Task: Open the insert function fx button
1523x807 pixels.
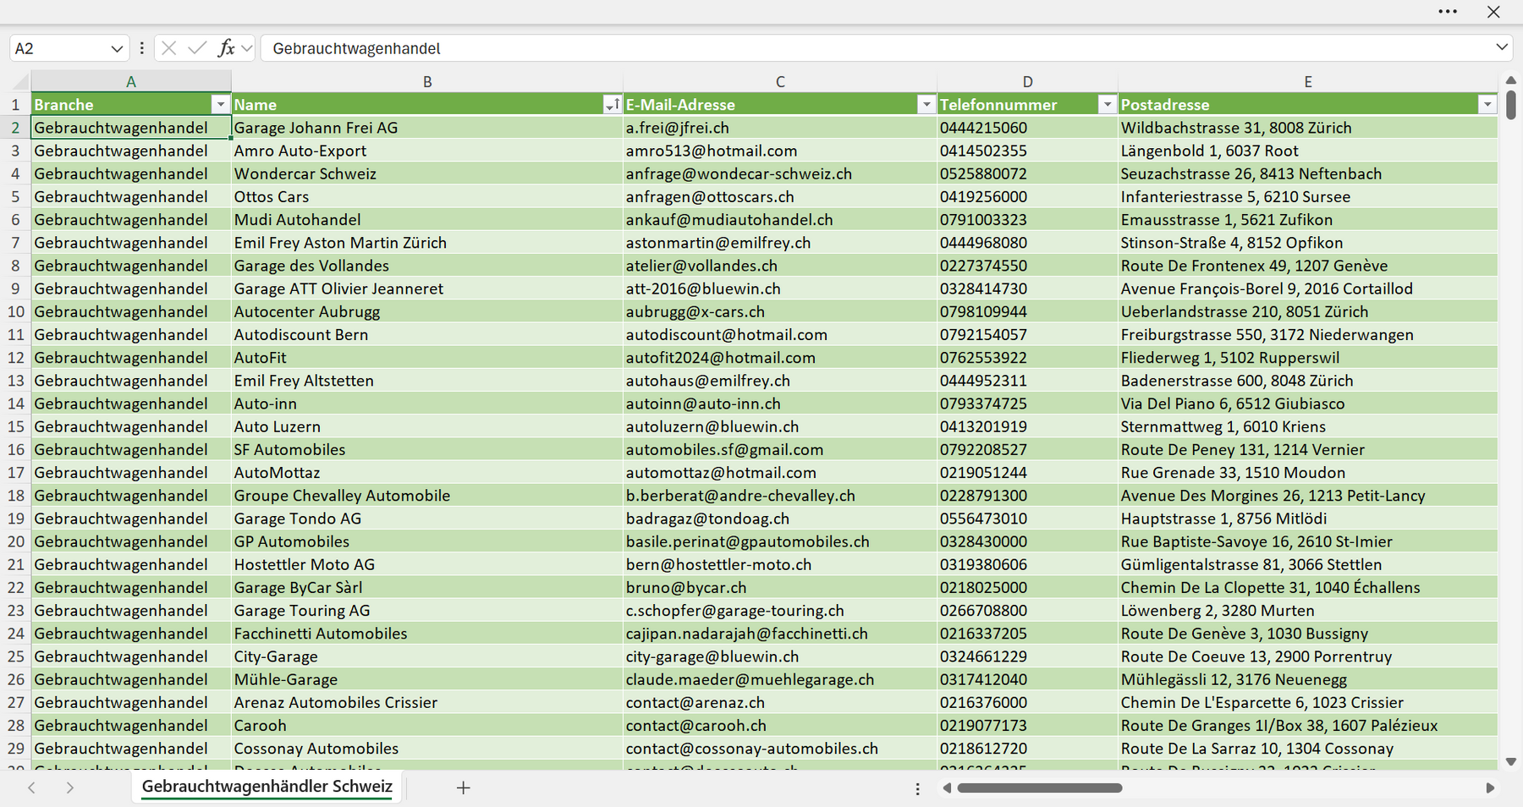Action: coord(226,48)
